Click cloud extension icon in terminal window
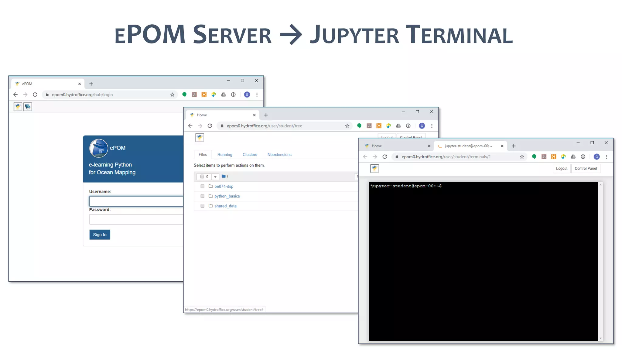The width and height of the screenshot is (622, 350). click(x=573, y=157)
